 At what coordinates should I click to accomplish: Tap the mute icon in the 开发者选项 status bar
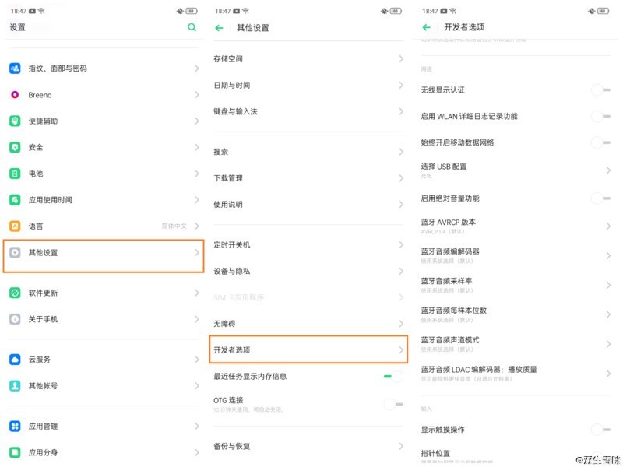[x=592, y=11]
